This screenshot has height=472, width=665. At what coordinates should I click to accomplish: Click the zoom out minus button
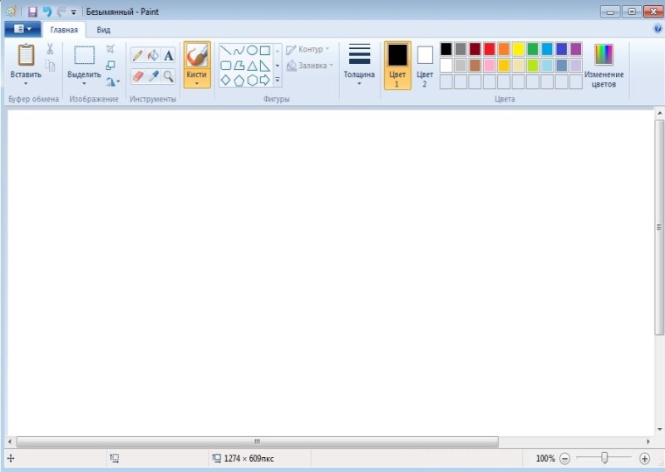click(565, 459)
